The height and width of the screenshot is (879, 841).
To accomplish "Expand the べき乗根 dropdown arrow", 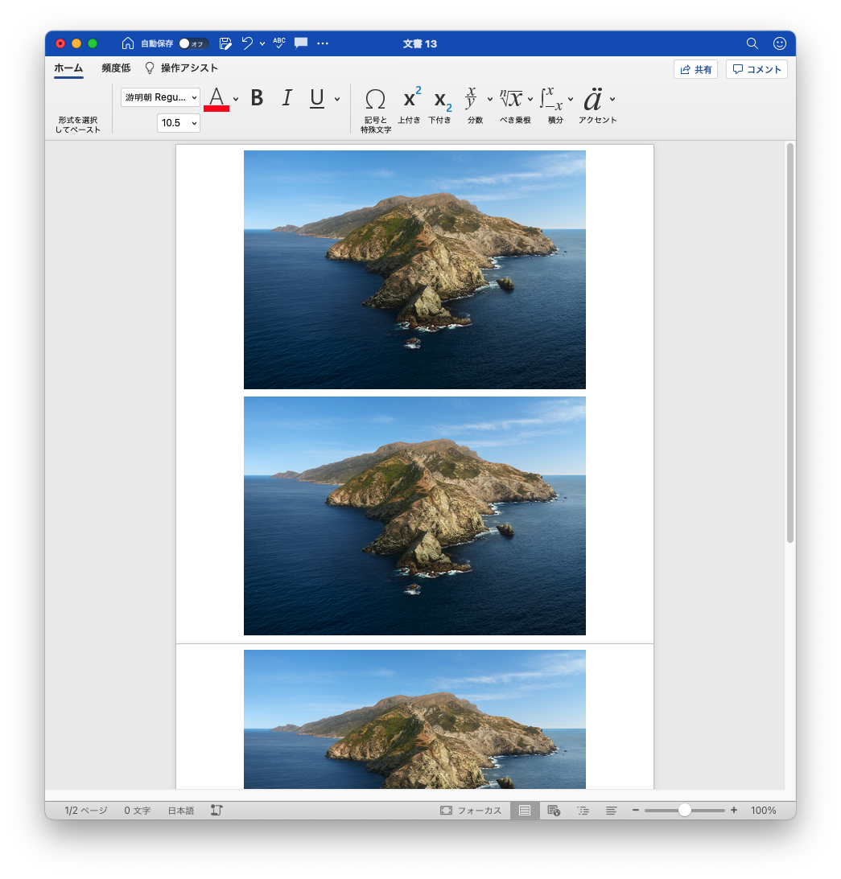I will (x=530, y=99).
